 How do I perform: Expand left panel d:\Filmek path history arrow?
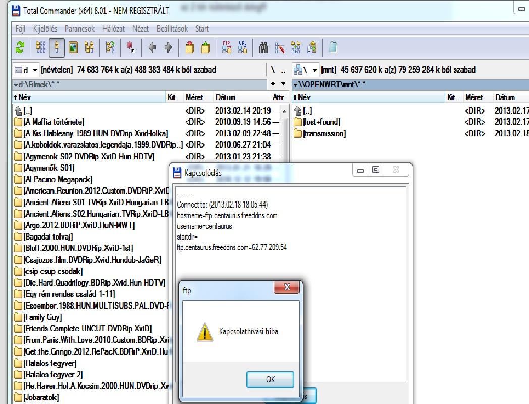(x=16, y=84)
